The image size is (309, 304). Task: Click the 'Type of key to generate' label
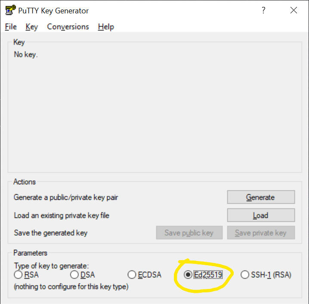(51, 266)
